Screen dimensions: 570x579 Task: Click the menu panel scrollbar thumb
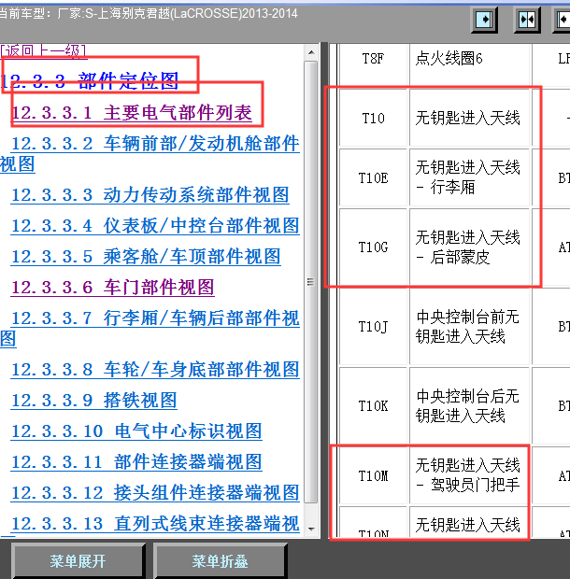coord(311,282)
